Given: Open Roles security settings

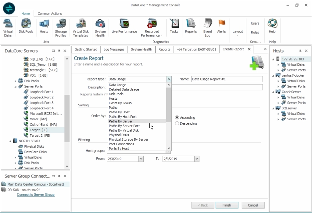Looking at the screenshot, I should pos(255,32).
